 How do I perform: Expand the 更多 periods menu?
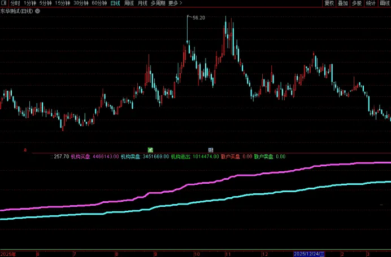point(175,3)
